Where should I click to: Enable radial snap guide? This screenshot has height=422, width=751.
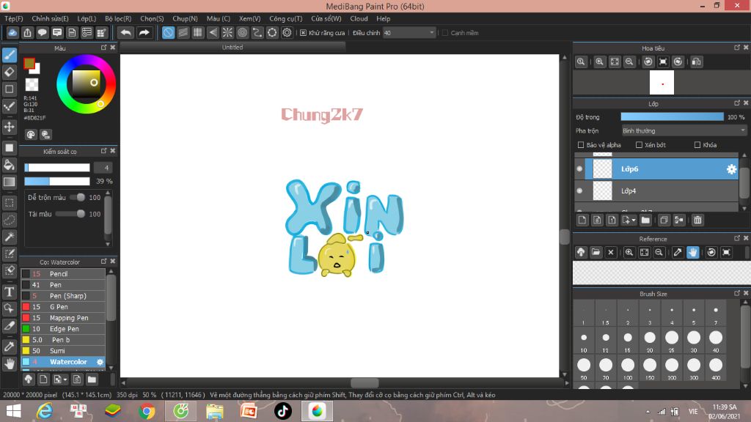click(227, 32)
